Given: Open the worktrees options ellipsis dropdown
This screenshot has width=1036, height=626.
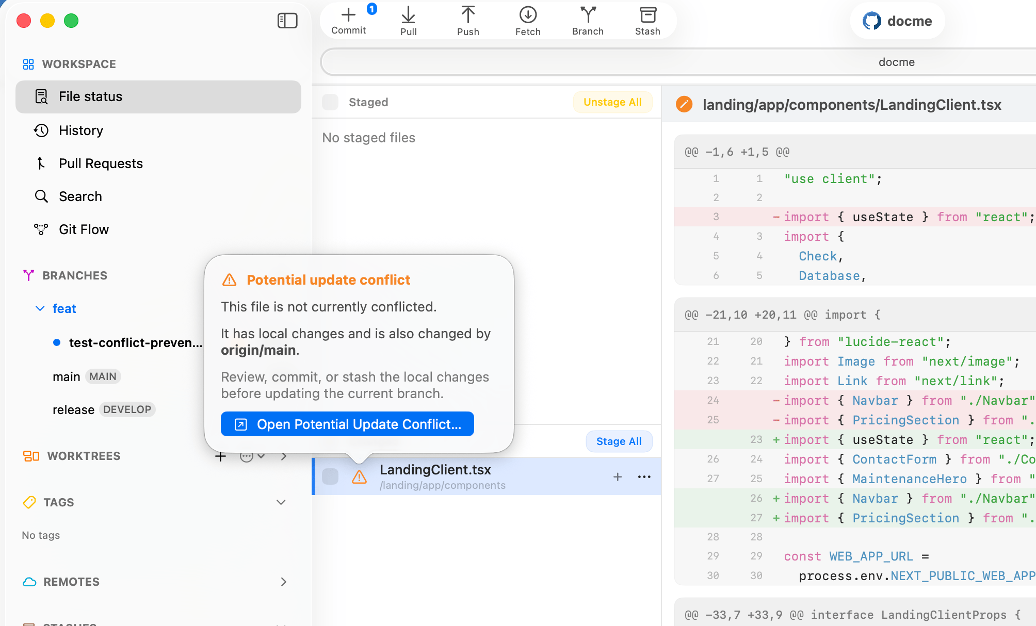Looking at the screenshot, I should [252, 456].
